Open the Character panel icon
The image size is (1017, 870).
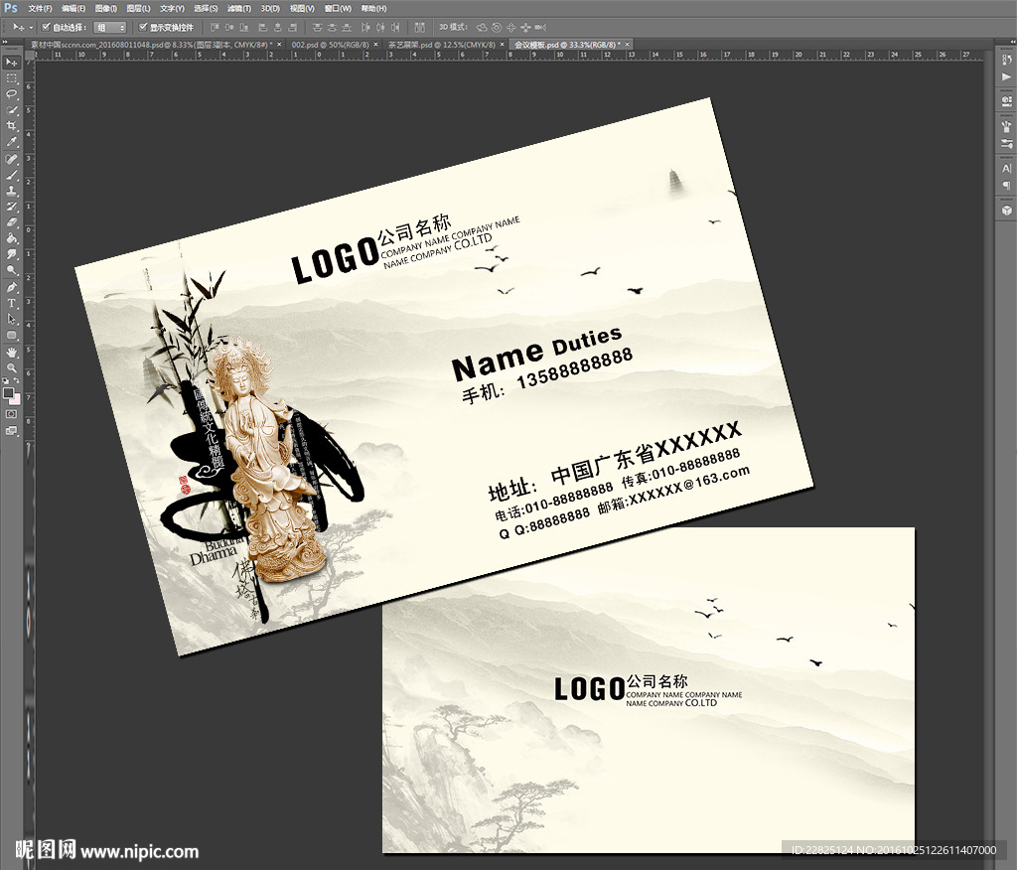[1007, 168]
